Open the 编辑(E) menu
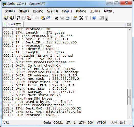 click(24, 11)
